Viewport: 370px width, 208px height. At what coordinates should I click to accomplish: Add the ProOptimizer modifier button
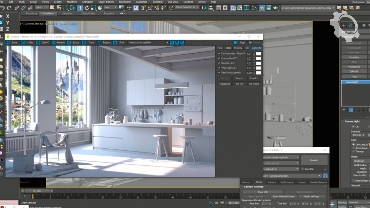(354, 67)
